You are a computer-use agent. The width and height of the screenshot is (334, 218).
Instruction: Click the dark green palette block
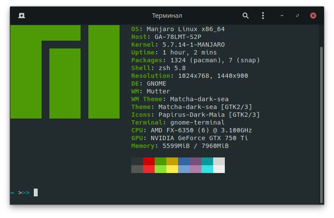click(160, 161)
